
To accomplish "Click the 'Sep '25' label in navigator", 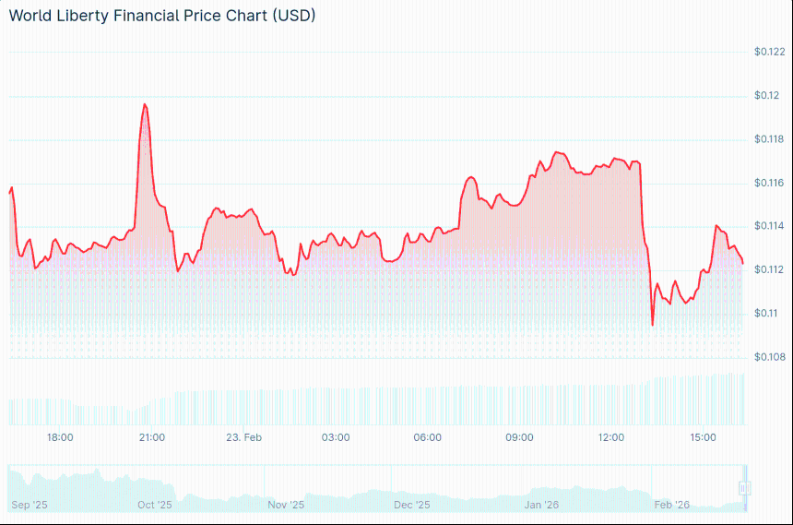I will click(29, 505).
